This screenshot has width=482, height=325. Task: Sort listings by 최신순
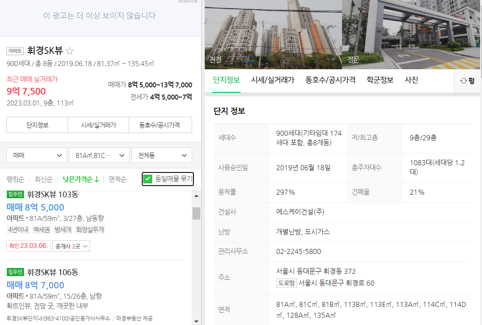43,179
